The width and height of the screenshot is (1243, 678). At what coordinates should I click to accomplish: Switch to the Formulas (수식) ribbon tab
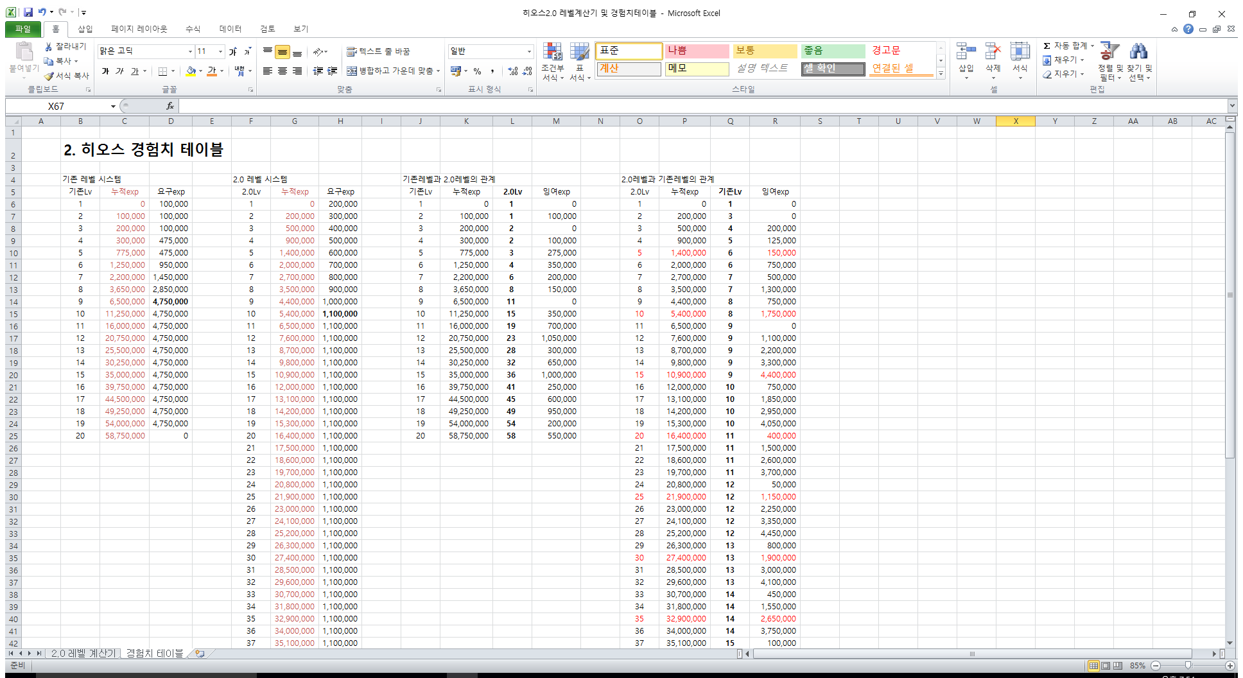[x=193, y=29]
